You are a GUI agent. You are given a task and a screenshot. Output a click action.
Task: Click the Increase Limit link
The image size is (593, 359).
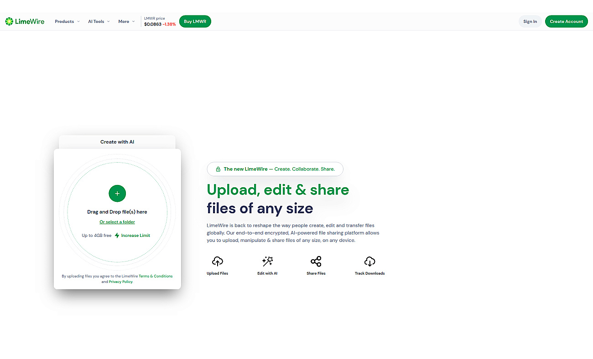pyautogui.click(x=135, y=236)
